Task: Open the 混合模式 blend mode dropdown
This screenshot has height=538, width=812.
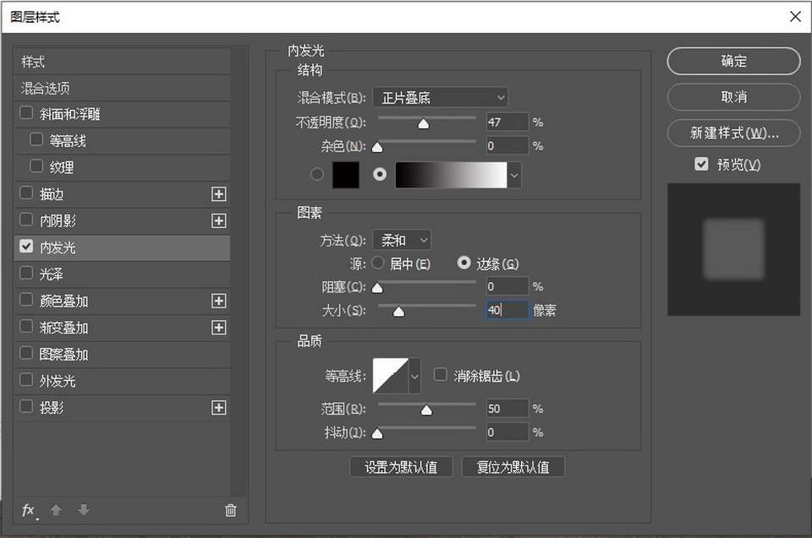Action: coord(440,98)
